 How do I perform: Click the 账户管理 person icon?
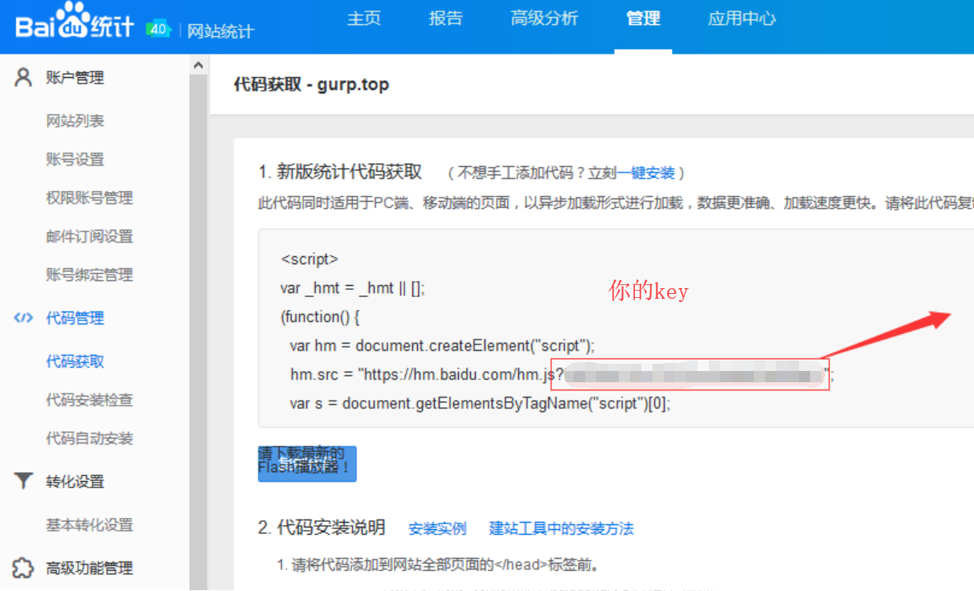tap(23, 77)
